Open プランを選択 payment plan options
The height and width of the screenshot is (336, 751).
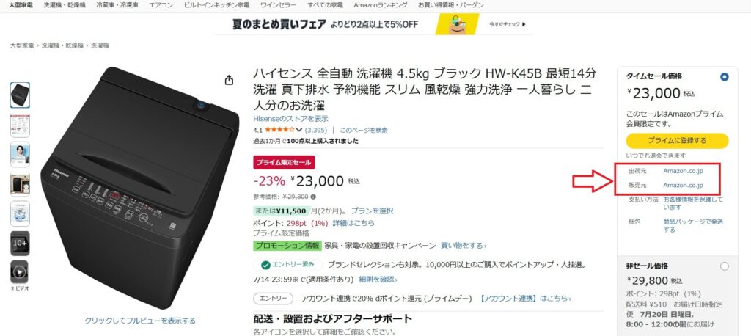[x=372, y=211]
